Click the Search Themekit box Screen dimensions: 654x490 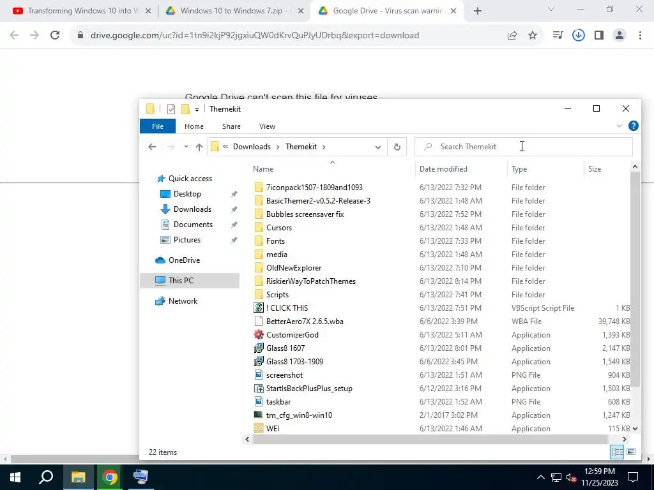pos(524,147)
